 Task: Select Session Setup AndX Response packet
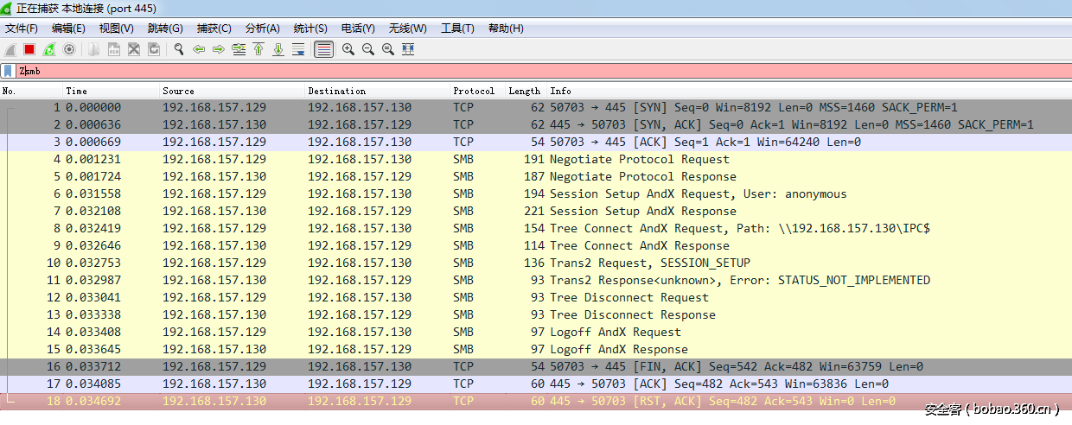pos(536,211)
